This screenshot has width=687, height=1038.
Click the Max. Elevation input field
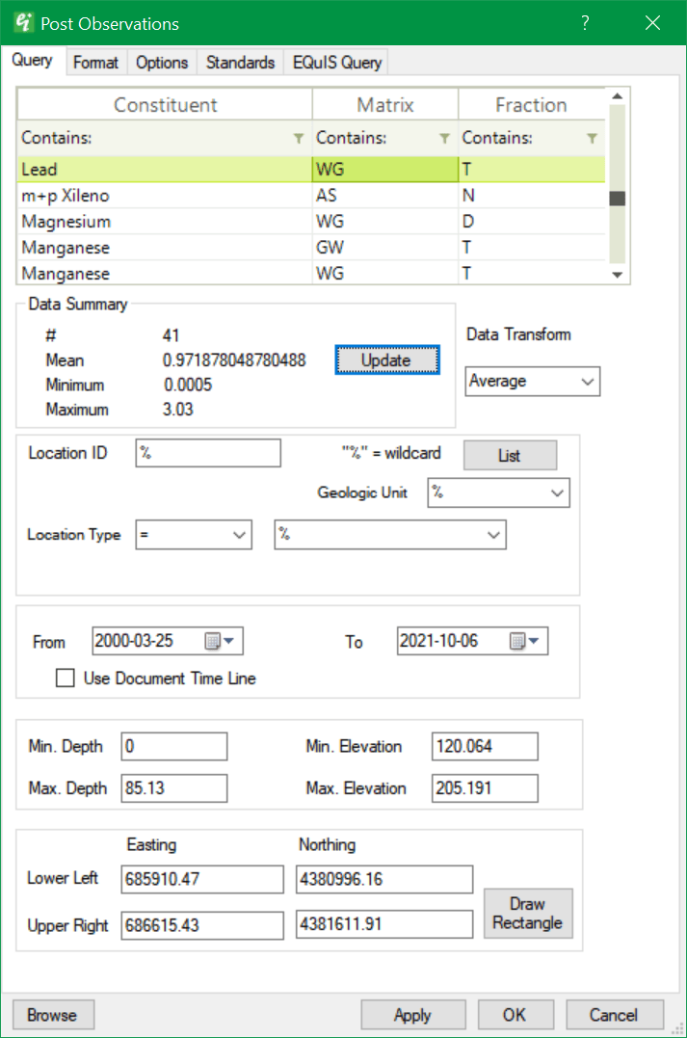(485, 787)
